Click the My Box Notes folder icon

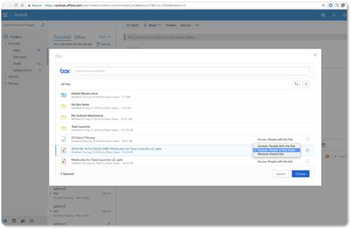[x=64, y=106]
